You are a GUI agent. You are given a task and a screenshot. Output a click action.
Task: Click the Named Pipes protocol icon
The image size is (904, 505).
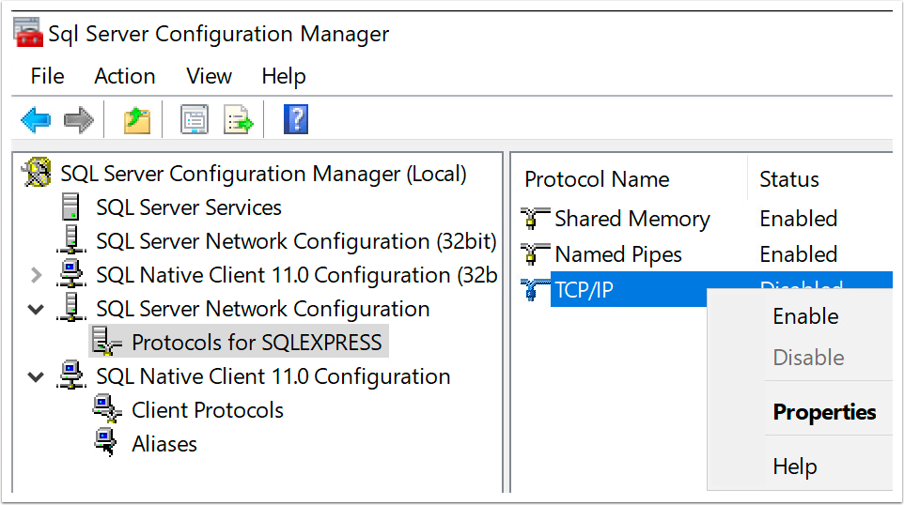pos(535,254)
